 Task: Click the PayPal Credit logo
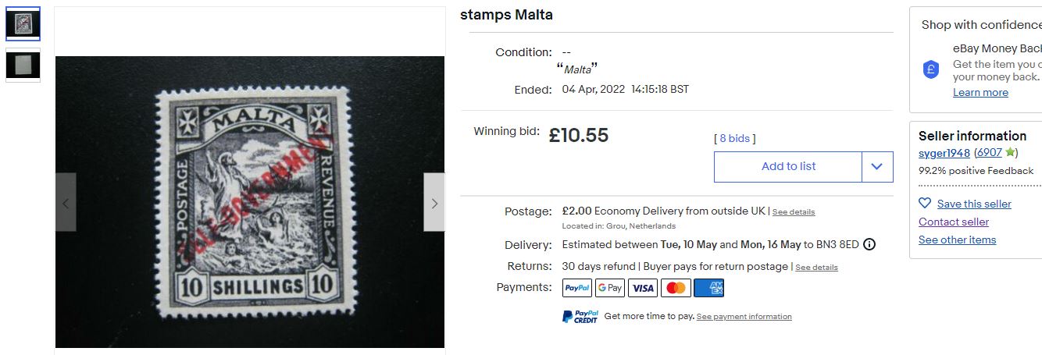click(580, 316)
